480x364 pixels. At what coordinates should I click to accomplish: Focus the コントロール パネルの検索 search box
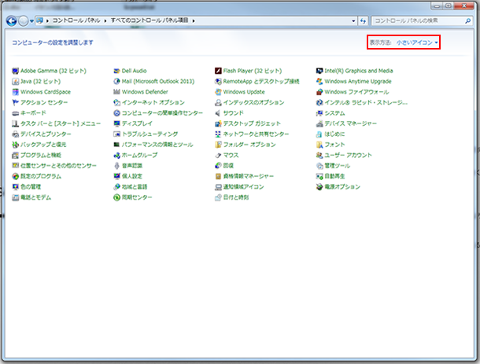point(419,20)
